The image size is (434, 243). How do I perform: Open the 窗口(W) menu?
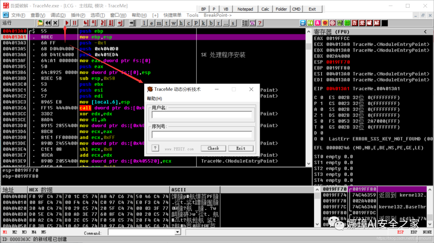(118, 15)
